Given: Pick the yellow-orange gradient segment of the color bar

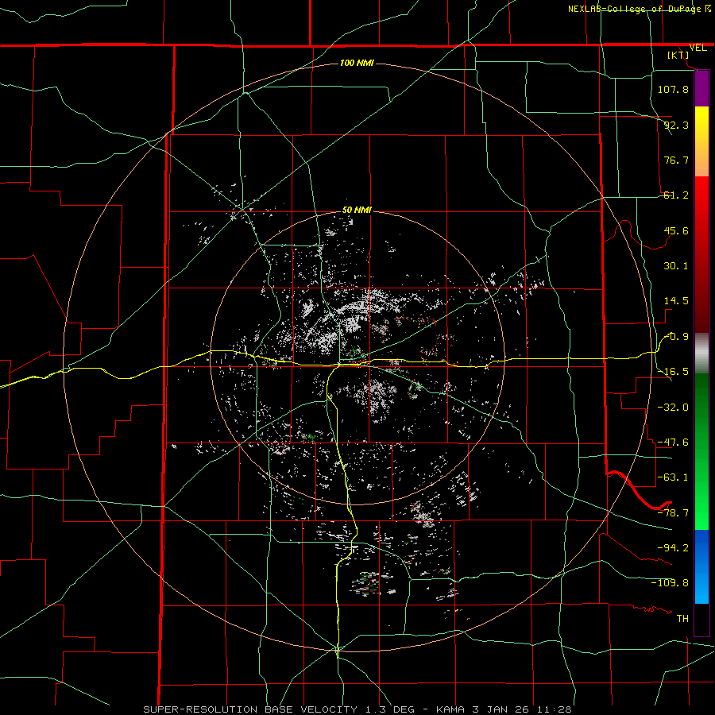Looking at the screenshot, I should pyautogui.click(x=701, y=141).
